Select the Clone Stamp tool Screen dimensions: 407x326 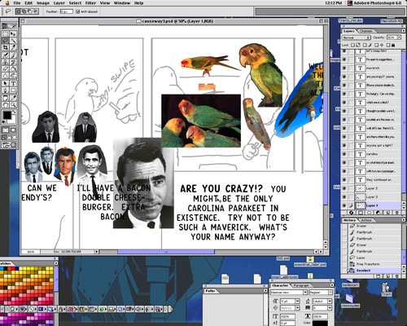(5, 62)
